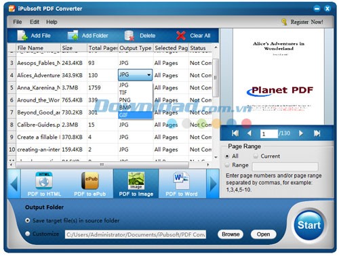Image resolution: width=339 pixels, height=256 pixels.
Task: Jump to last preview page
Action: click(x=317, y=133)
